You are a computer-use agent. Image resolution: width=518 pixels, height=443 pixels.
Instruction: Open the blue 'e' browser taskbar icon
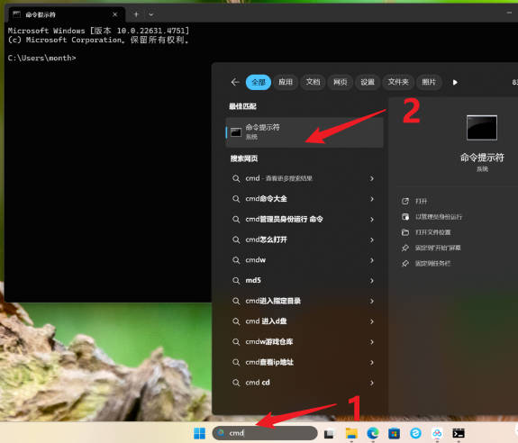(x=415, y=433)
